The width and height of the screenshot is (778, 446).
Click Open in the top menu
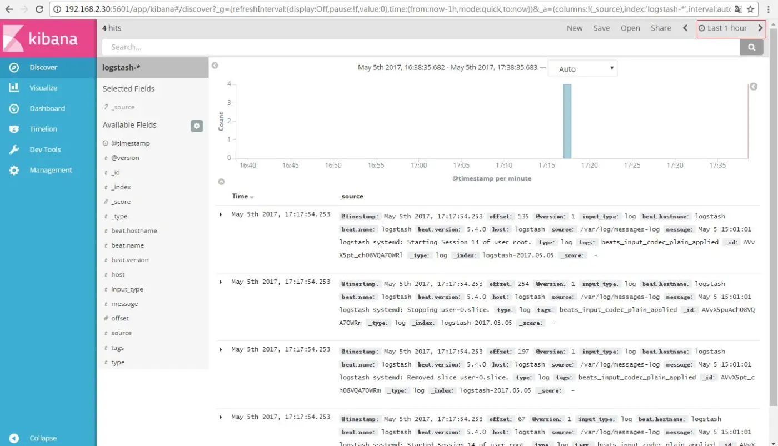630,28
